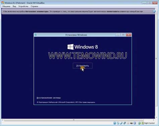Click the black display status icon
The image size is (159, 126).
pyautogui.click(x=131, y=123)
